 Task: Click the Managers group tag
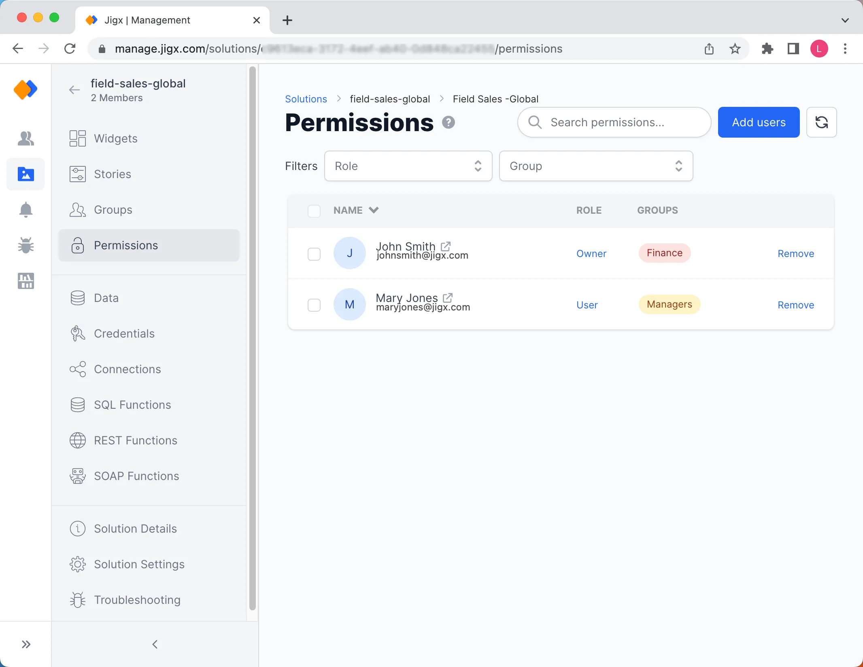click(x=670, y=304)
